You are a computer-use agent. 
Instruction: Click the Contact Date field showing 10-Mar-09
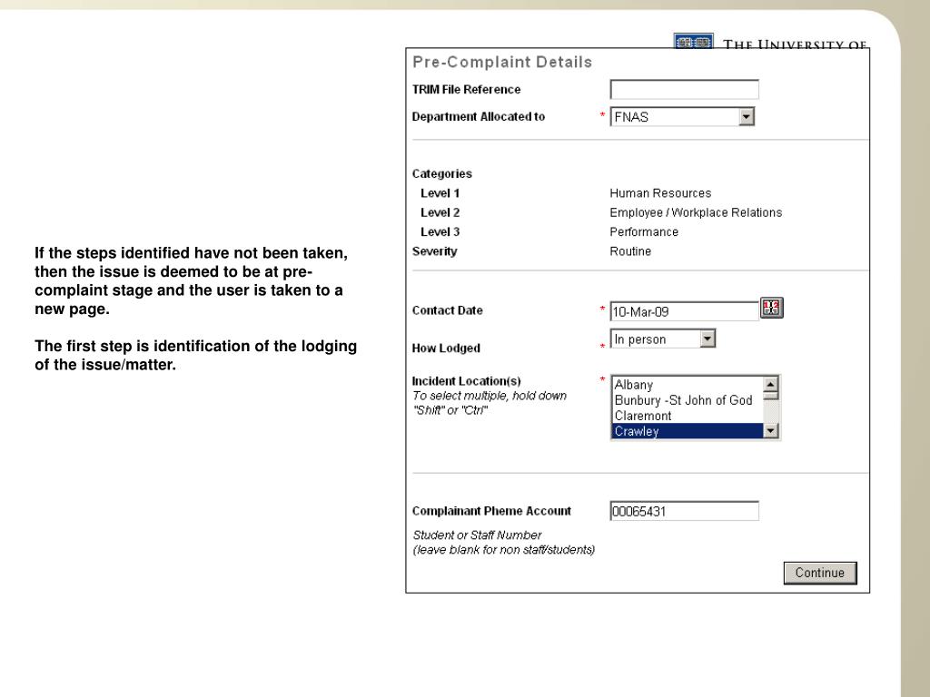[685, 312]
